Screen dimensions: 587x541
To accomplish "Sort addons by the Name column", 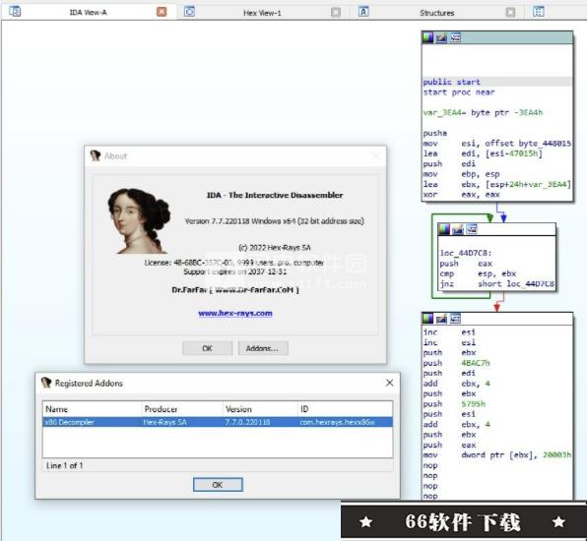I will click(92, 409).
